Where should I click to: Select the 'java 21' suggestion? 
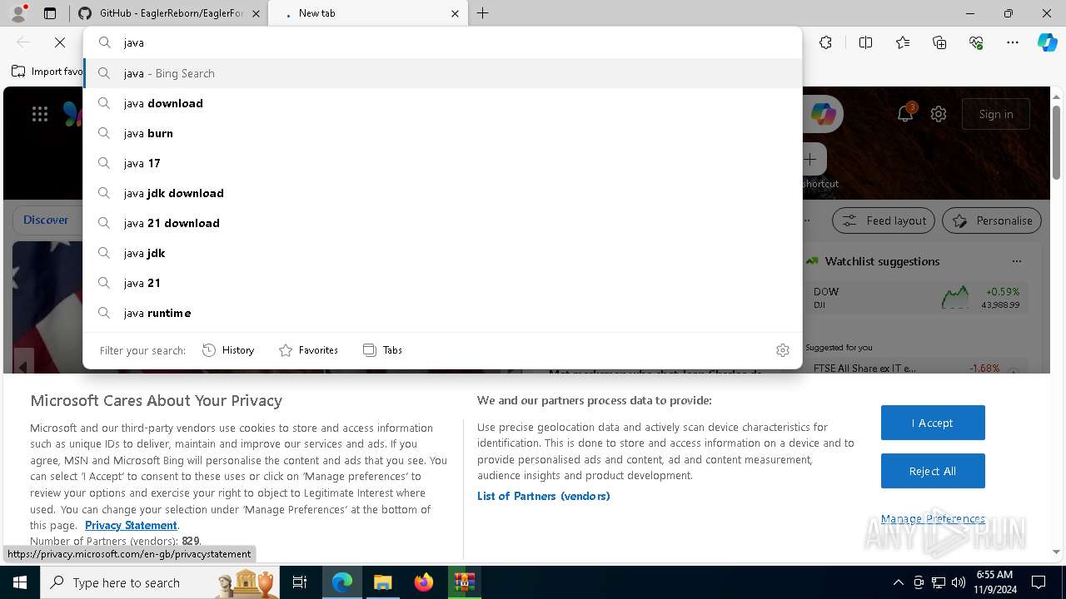point(442,283)
